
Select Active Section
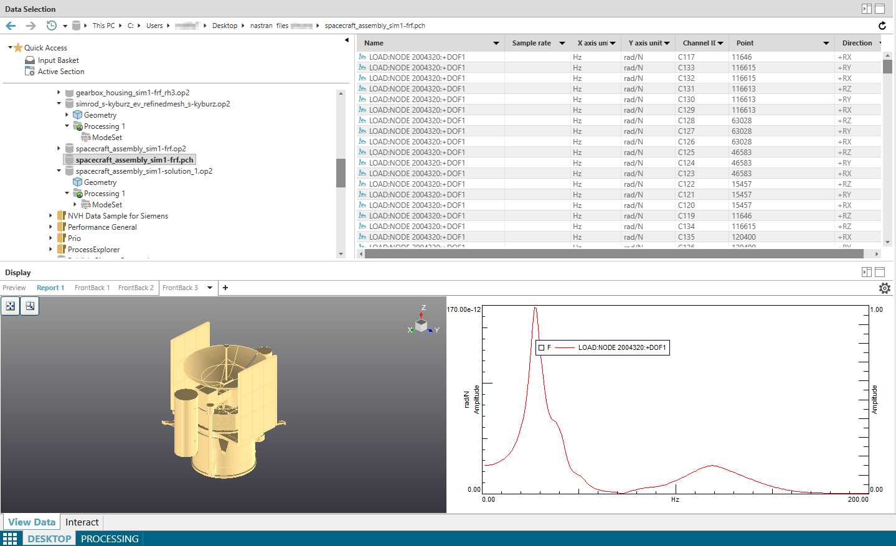[x=60, y=72]
